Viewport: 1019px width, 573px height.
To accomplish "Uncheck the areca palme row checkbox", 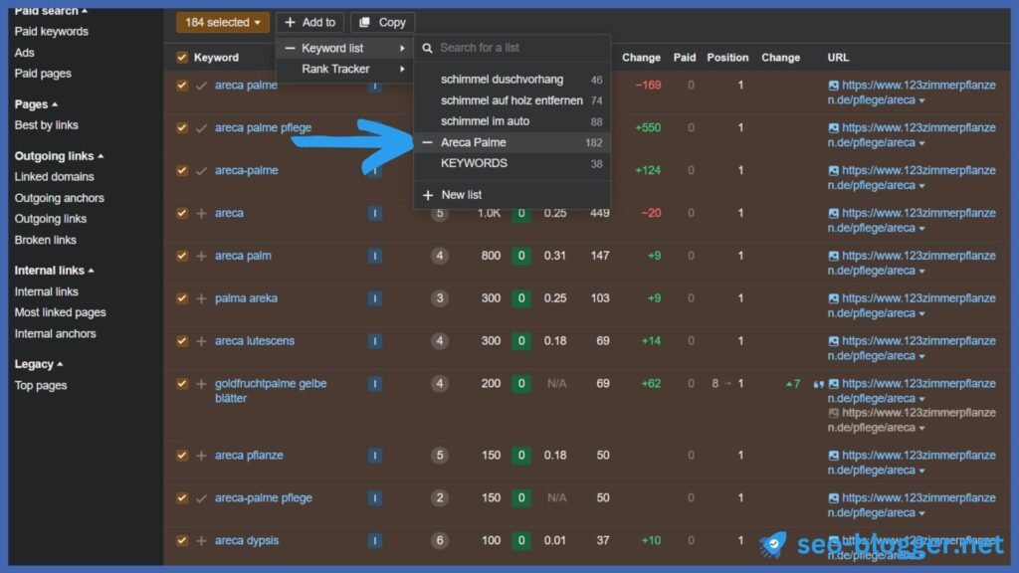I will tap(182, 86).
